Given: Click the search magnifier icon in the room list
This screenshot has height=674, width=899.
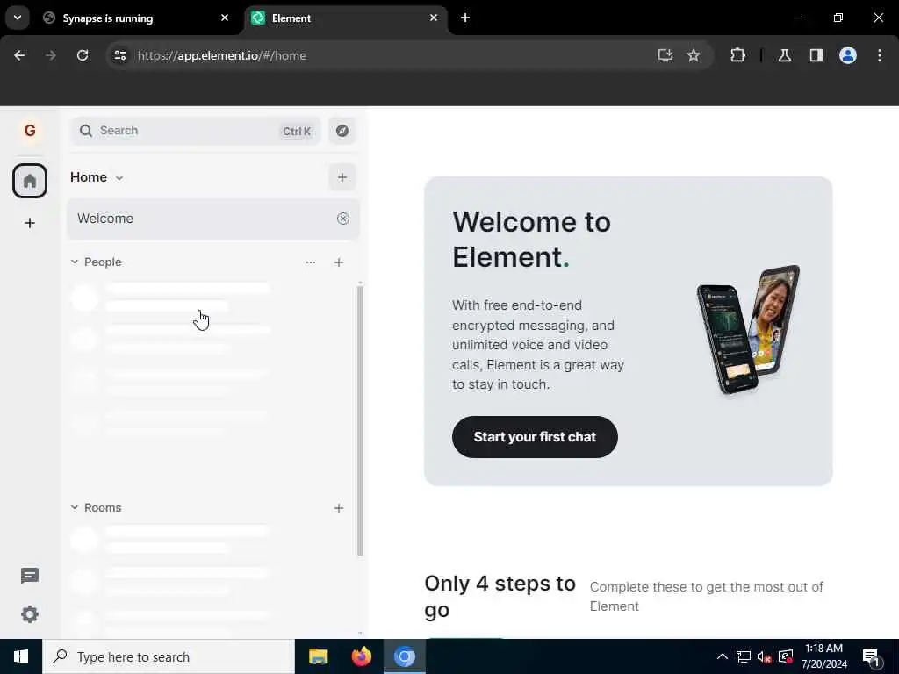Looking at the screenshot, I should coord(86,131).
